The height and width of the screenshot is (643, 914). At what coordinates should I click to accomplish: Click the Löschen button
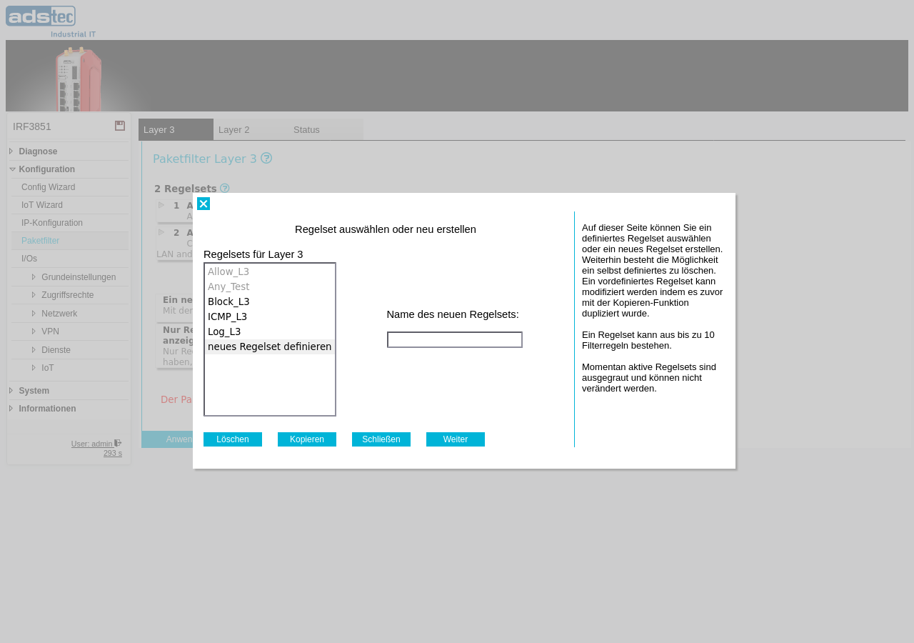coord(233,439)
